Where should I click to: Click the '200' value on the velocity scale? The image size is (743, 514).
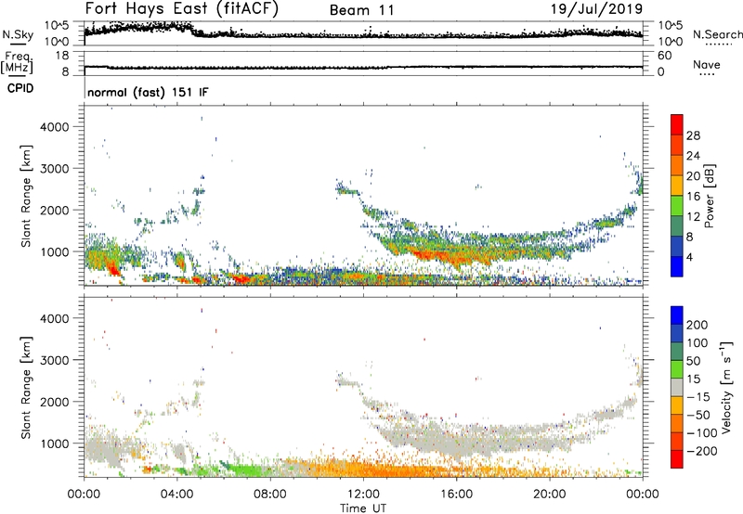coord(697,325)
